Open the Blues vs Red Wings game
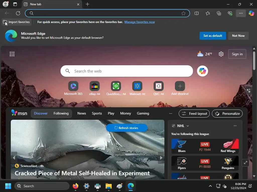 click(x=205, y=146)
